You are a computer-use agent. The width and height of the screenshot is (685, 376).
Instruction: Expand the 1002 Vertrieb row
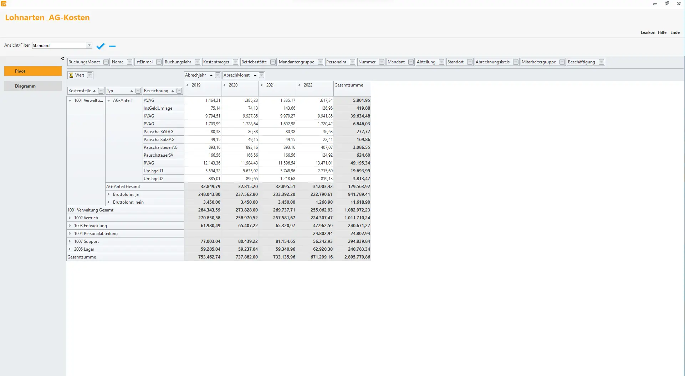tap(70, 218)
